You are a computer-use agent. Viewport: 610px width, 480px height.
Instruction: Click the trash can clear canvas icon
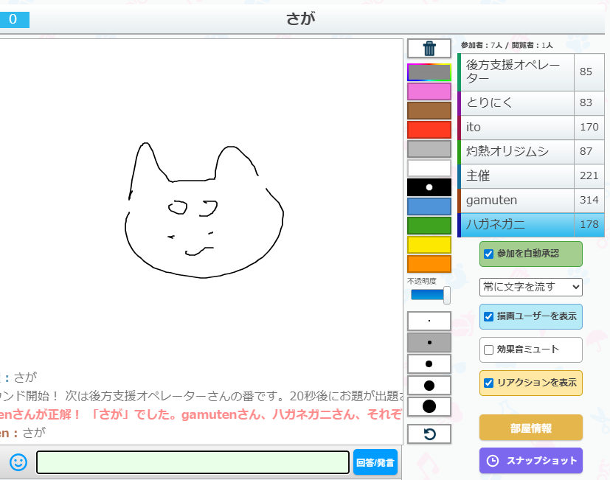click(x=429, y=49)
